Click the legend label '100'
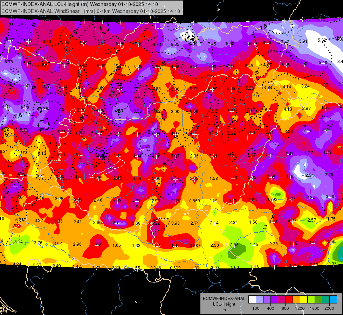The height and width of the screenshot is (315, 343). [x=256, y=308]
